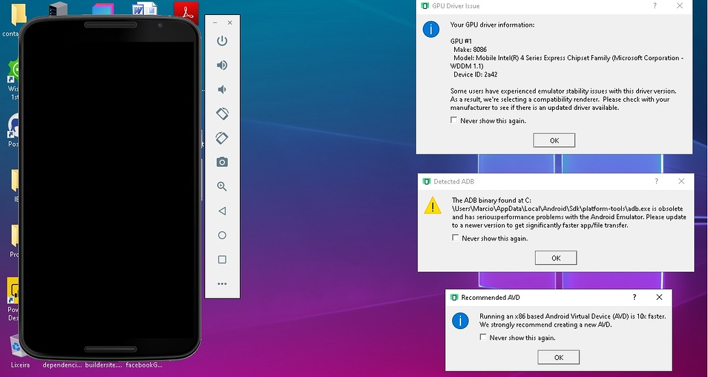This screenshot has height=377, width=708.
Task: Click the help question mark in Recommended AVD
Action: coord(634,297)
